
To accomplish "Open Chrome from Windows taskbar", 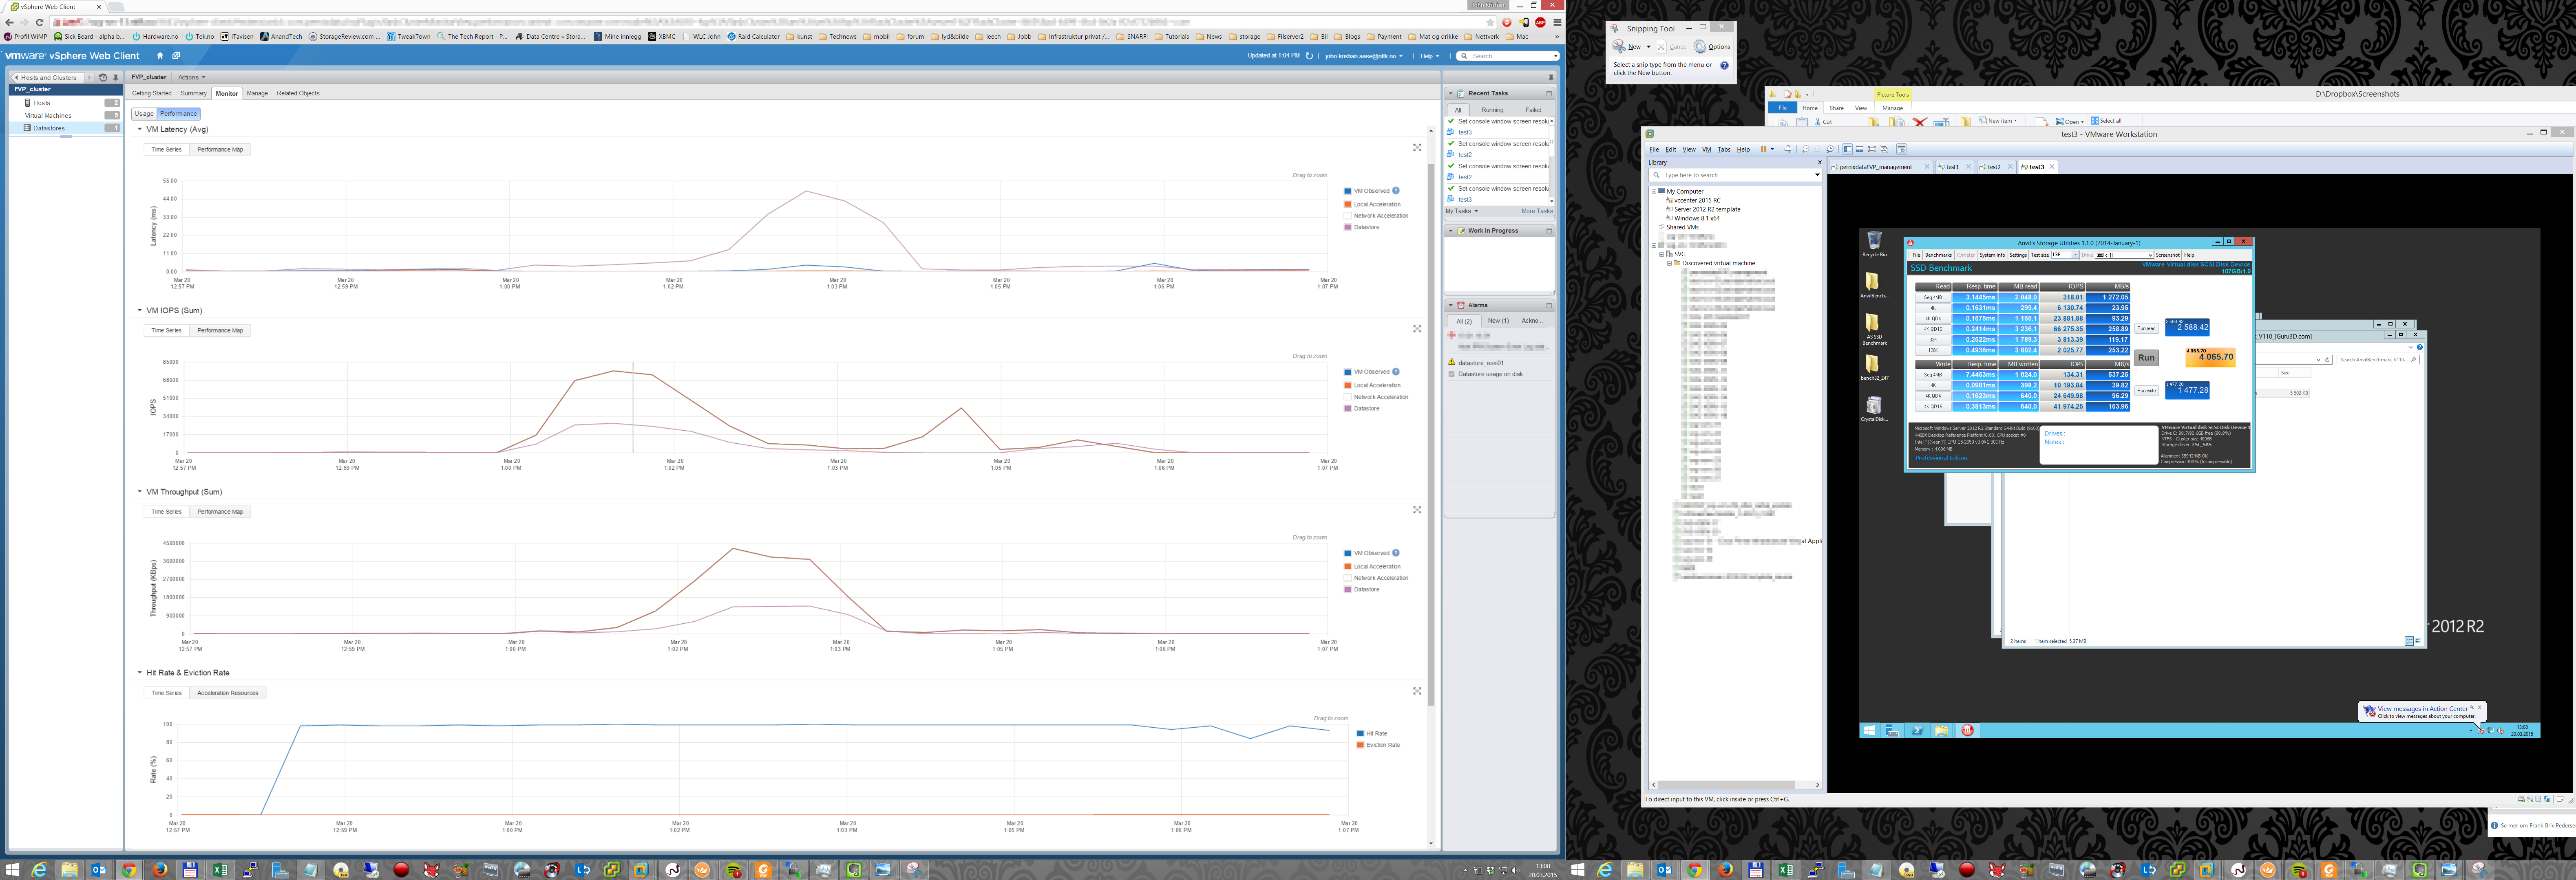I will tap(128, 870).
